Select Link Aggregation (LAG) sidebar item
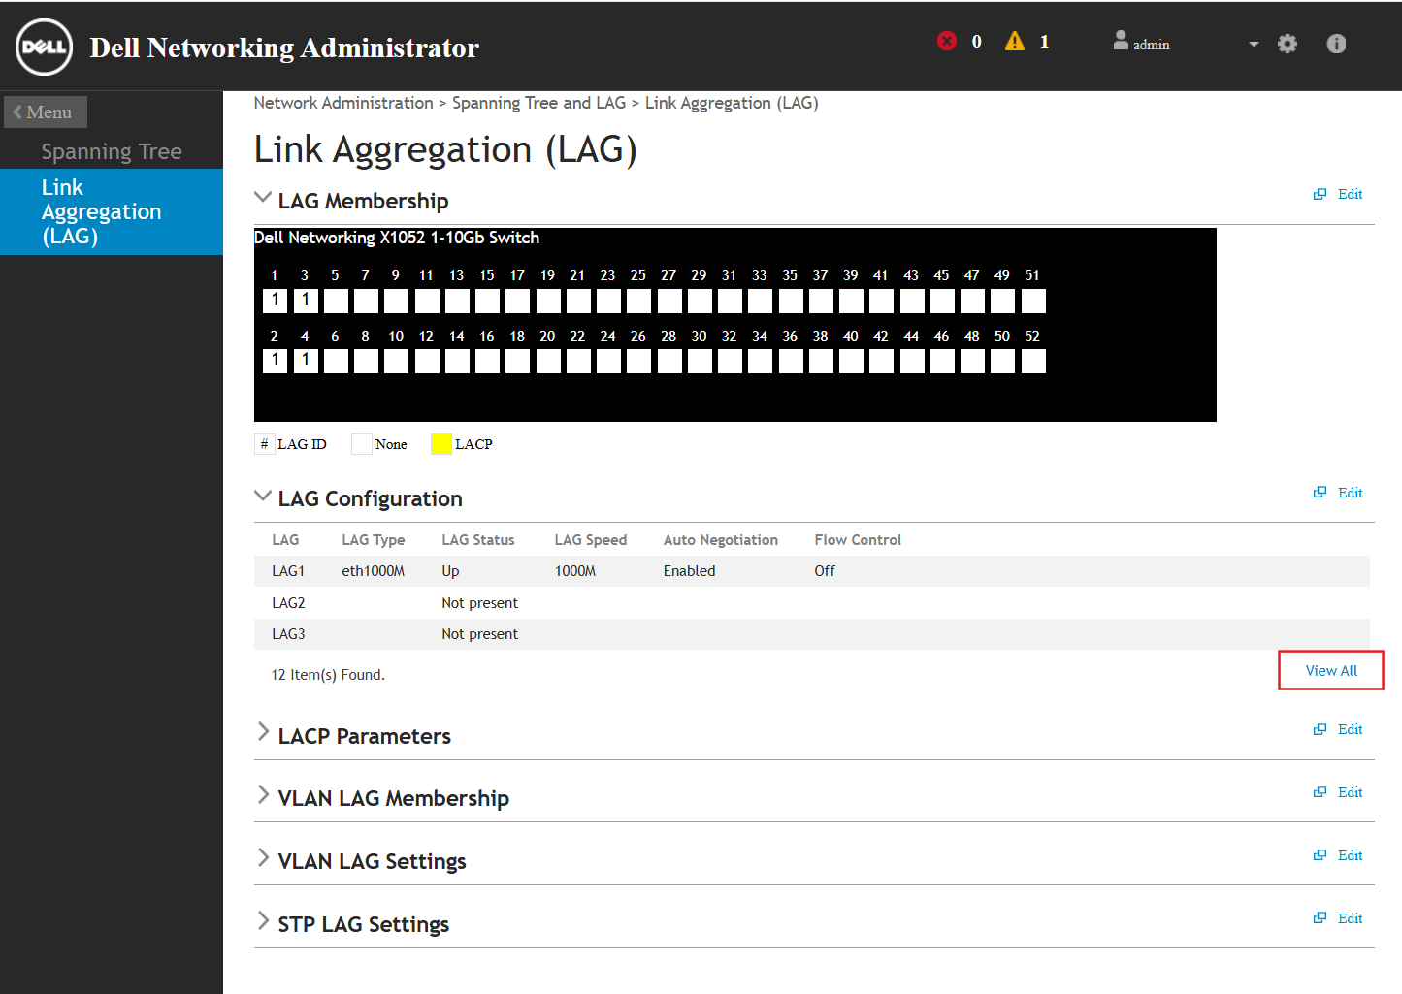Screen dimensions: 1402x994 (112, 211)
